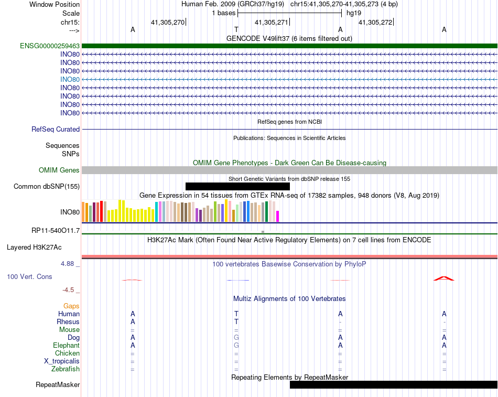Open the OMIM Genes track label
This screenshot has width=498, height=397.
(x=59, y=170)
